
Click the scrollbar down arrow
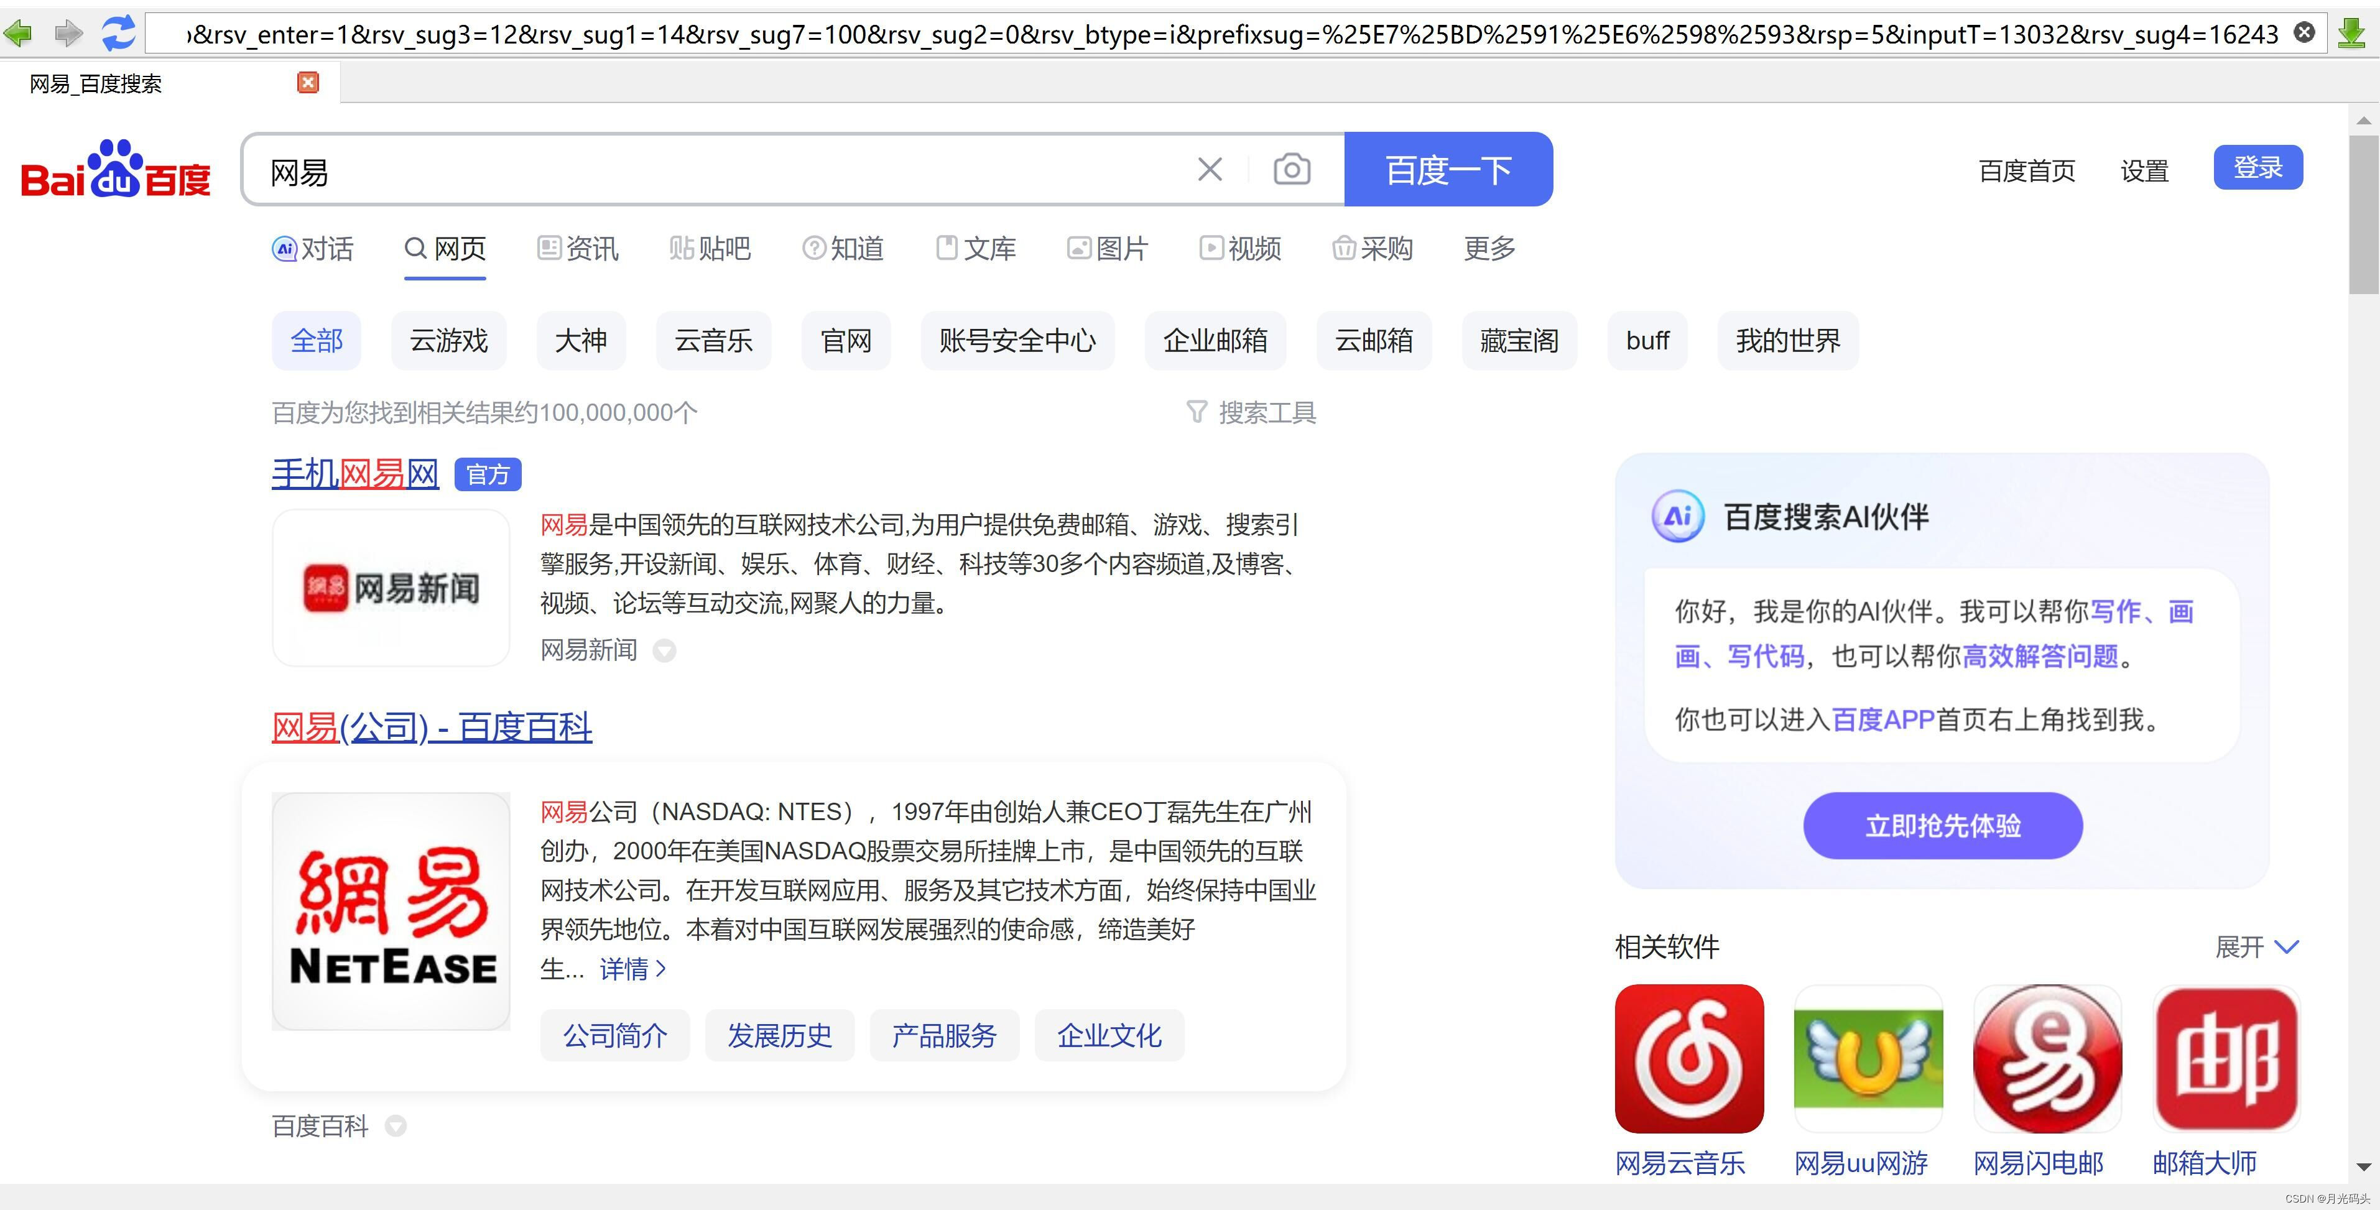point(2364,1168)
